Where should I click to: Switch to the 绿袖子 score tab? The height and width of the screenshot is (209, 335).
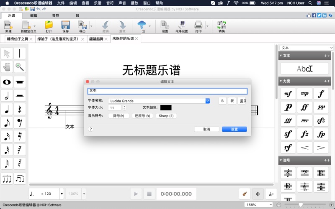click(58, 39)
